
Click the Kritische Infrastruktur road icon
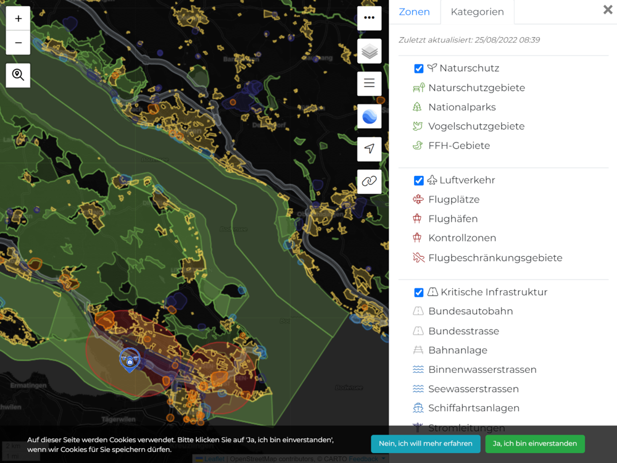click(x=433, y=292)
